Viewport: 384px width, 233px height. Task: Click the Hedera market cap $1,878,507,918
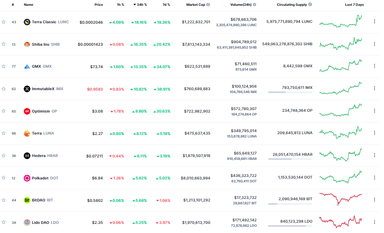pyautogui.click(x=197, y=156)
